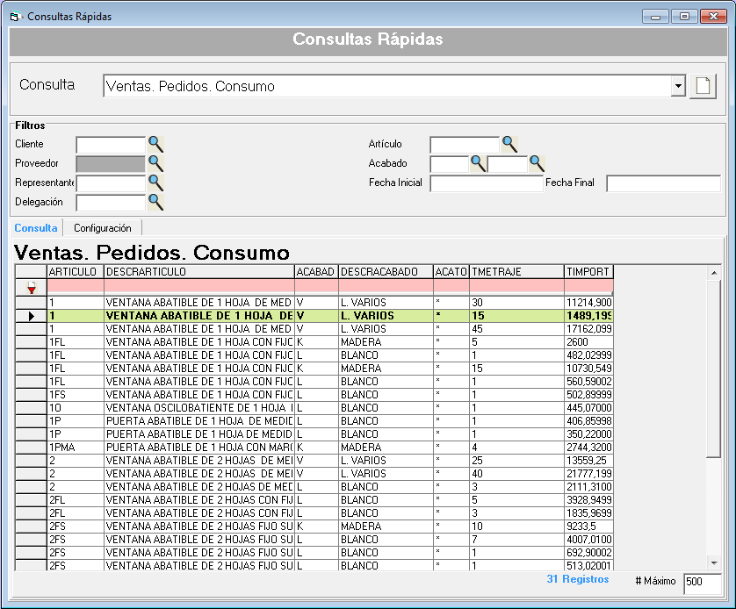Click the Fecha Final input field
The width and height of the screenshot is (736, 609).
tap(662, 183)
